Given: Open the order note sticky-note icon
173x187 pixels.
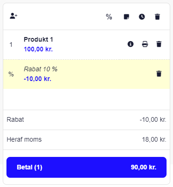Looking at the screenshot, I should coord(126,17).
